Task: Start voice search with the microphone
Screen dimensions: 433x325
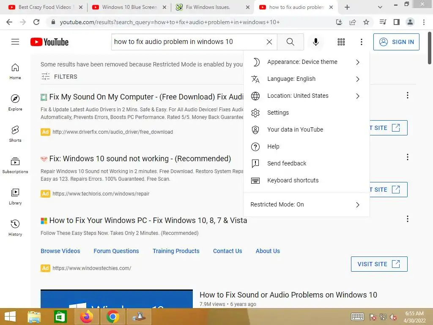Action: click(x=315, y=42)
